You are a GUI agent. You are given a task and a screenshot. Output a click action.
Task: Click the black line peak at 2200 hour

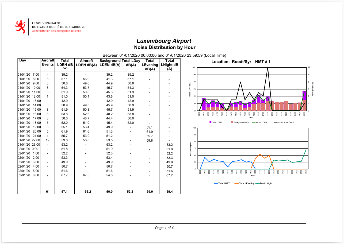pos(267,68)
